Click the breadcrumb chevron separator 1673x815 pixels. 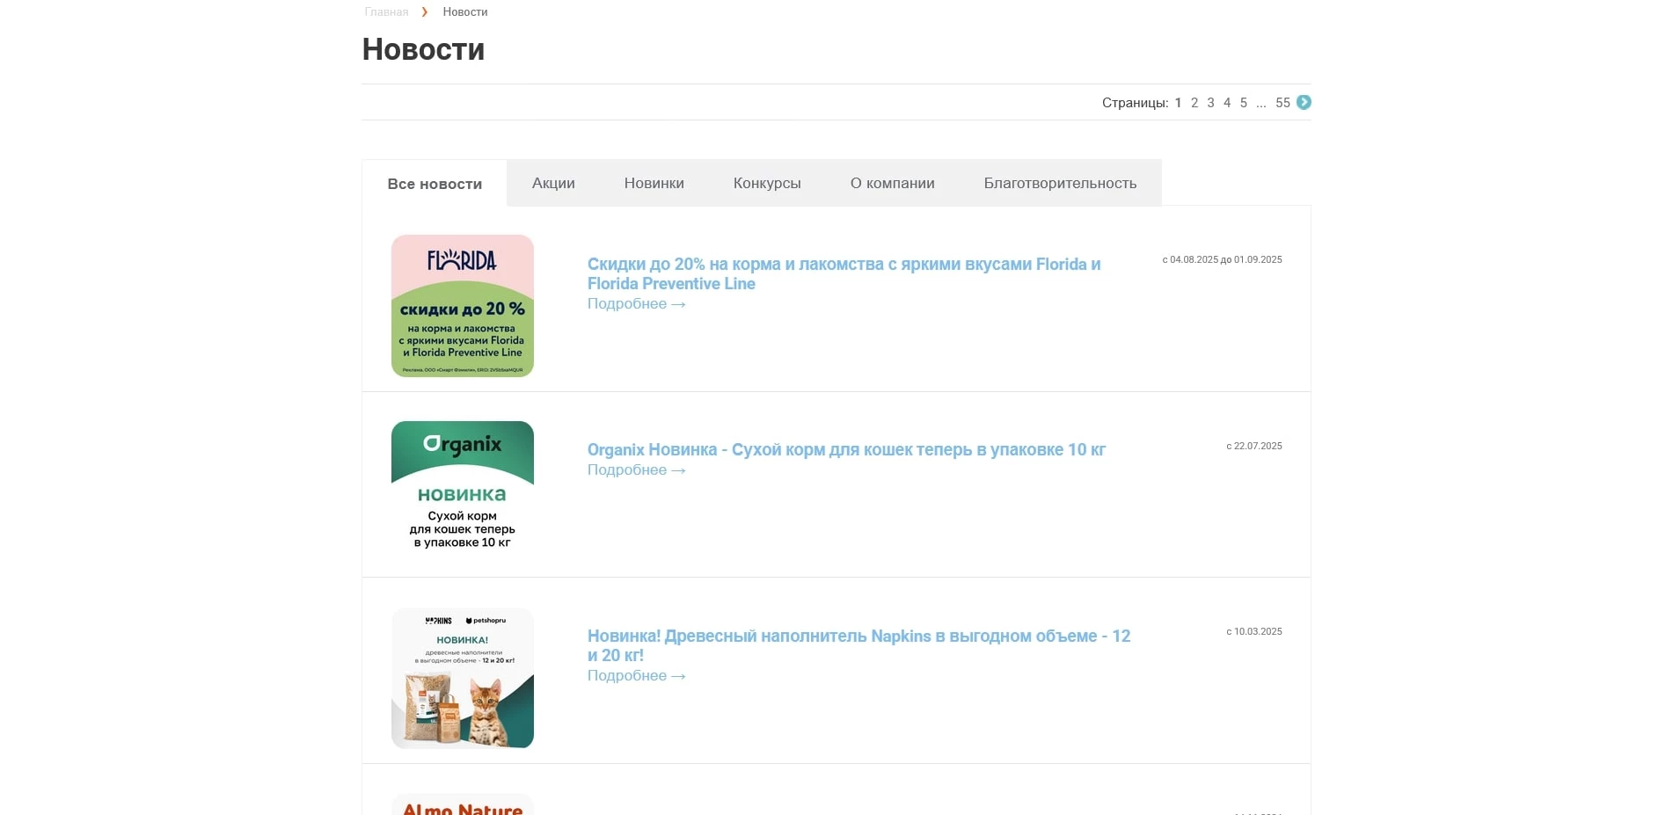tap(425, 12)
